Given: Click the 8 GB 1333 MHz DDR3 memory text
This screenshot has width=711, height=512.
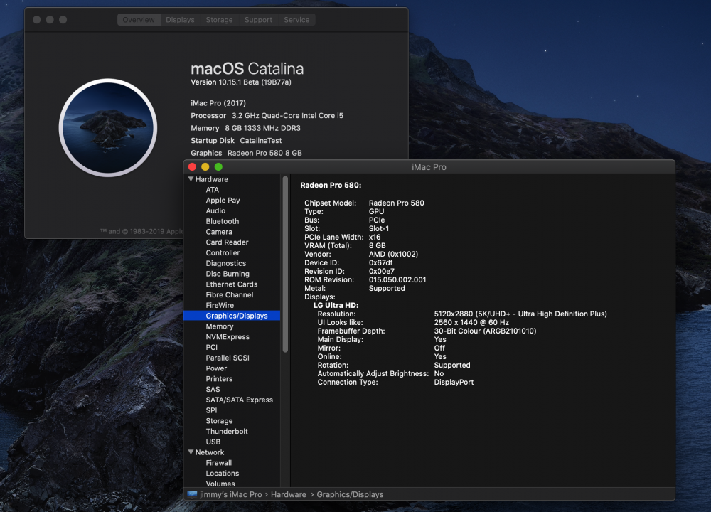Looking at the screenshot, I should coord(262,128).
